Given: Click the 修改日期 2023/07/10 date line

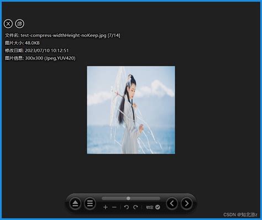Looking at the screenshot, I should (36, 50).
